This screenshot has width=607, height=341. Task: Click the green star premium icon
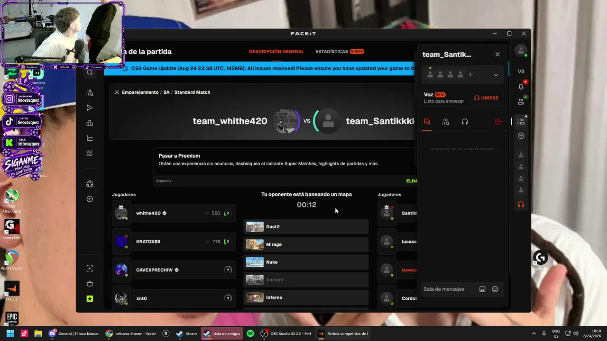[90, 299]
